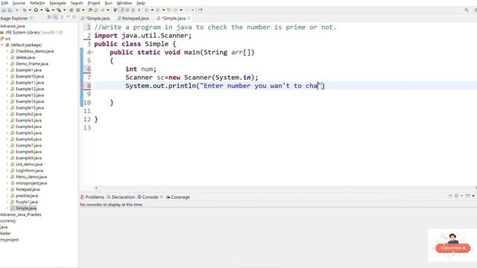The width and height of the screenshot is (477, 268).
Task: Open the Run dropdown arrow beside green button
Action: [42, 10]
